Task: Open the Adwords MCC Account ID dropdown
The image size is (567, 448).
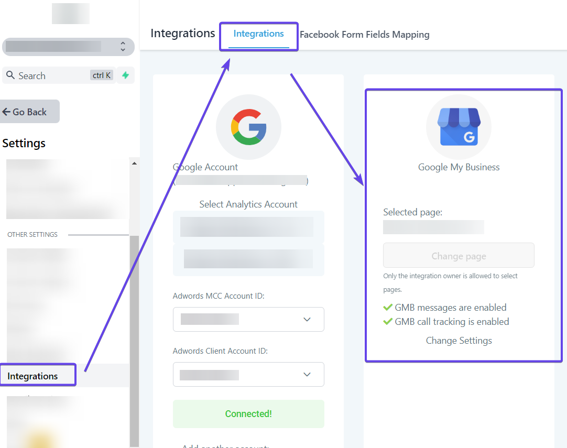Action: click(248, 319)
